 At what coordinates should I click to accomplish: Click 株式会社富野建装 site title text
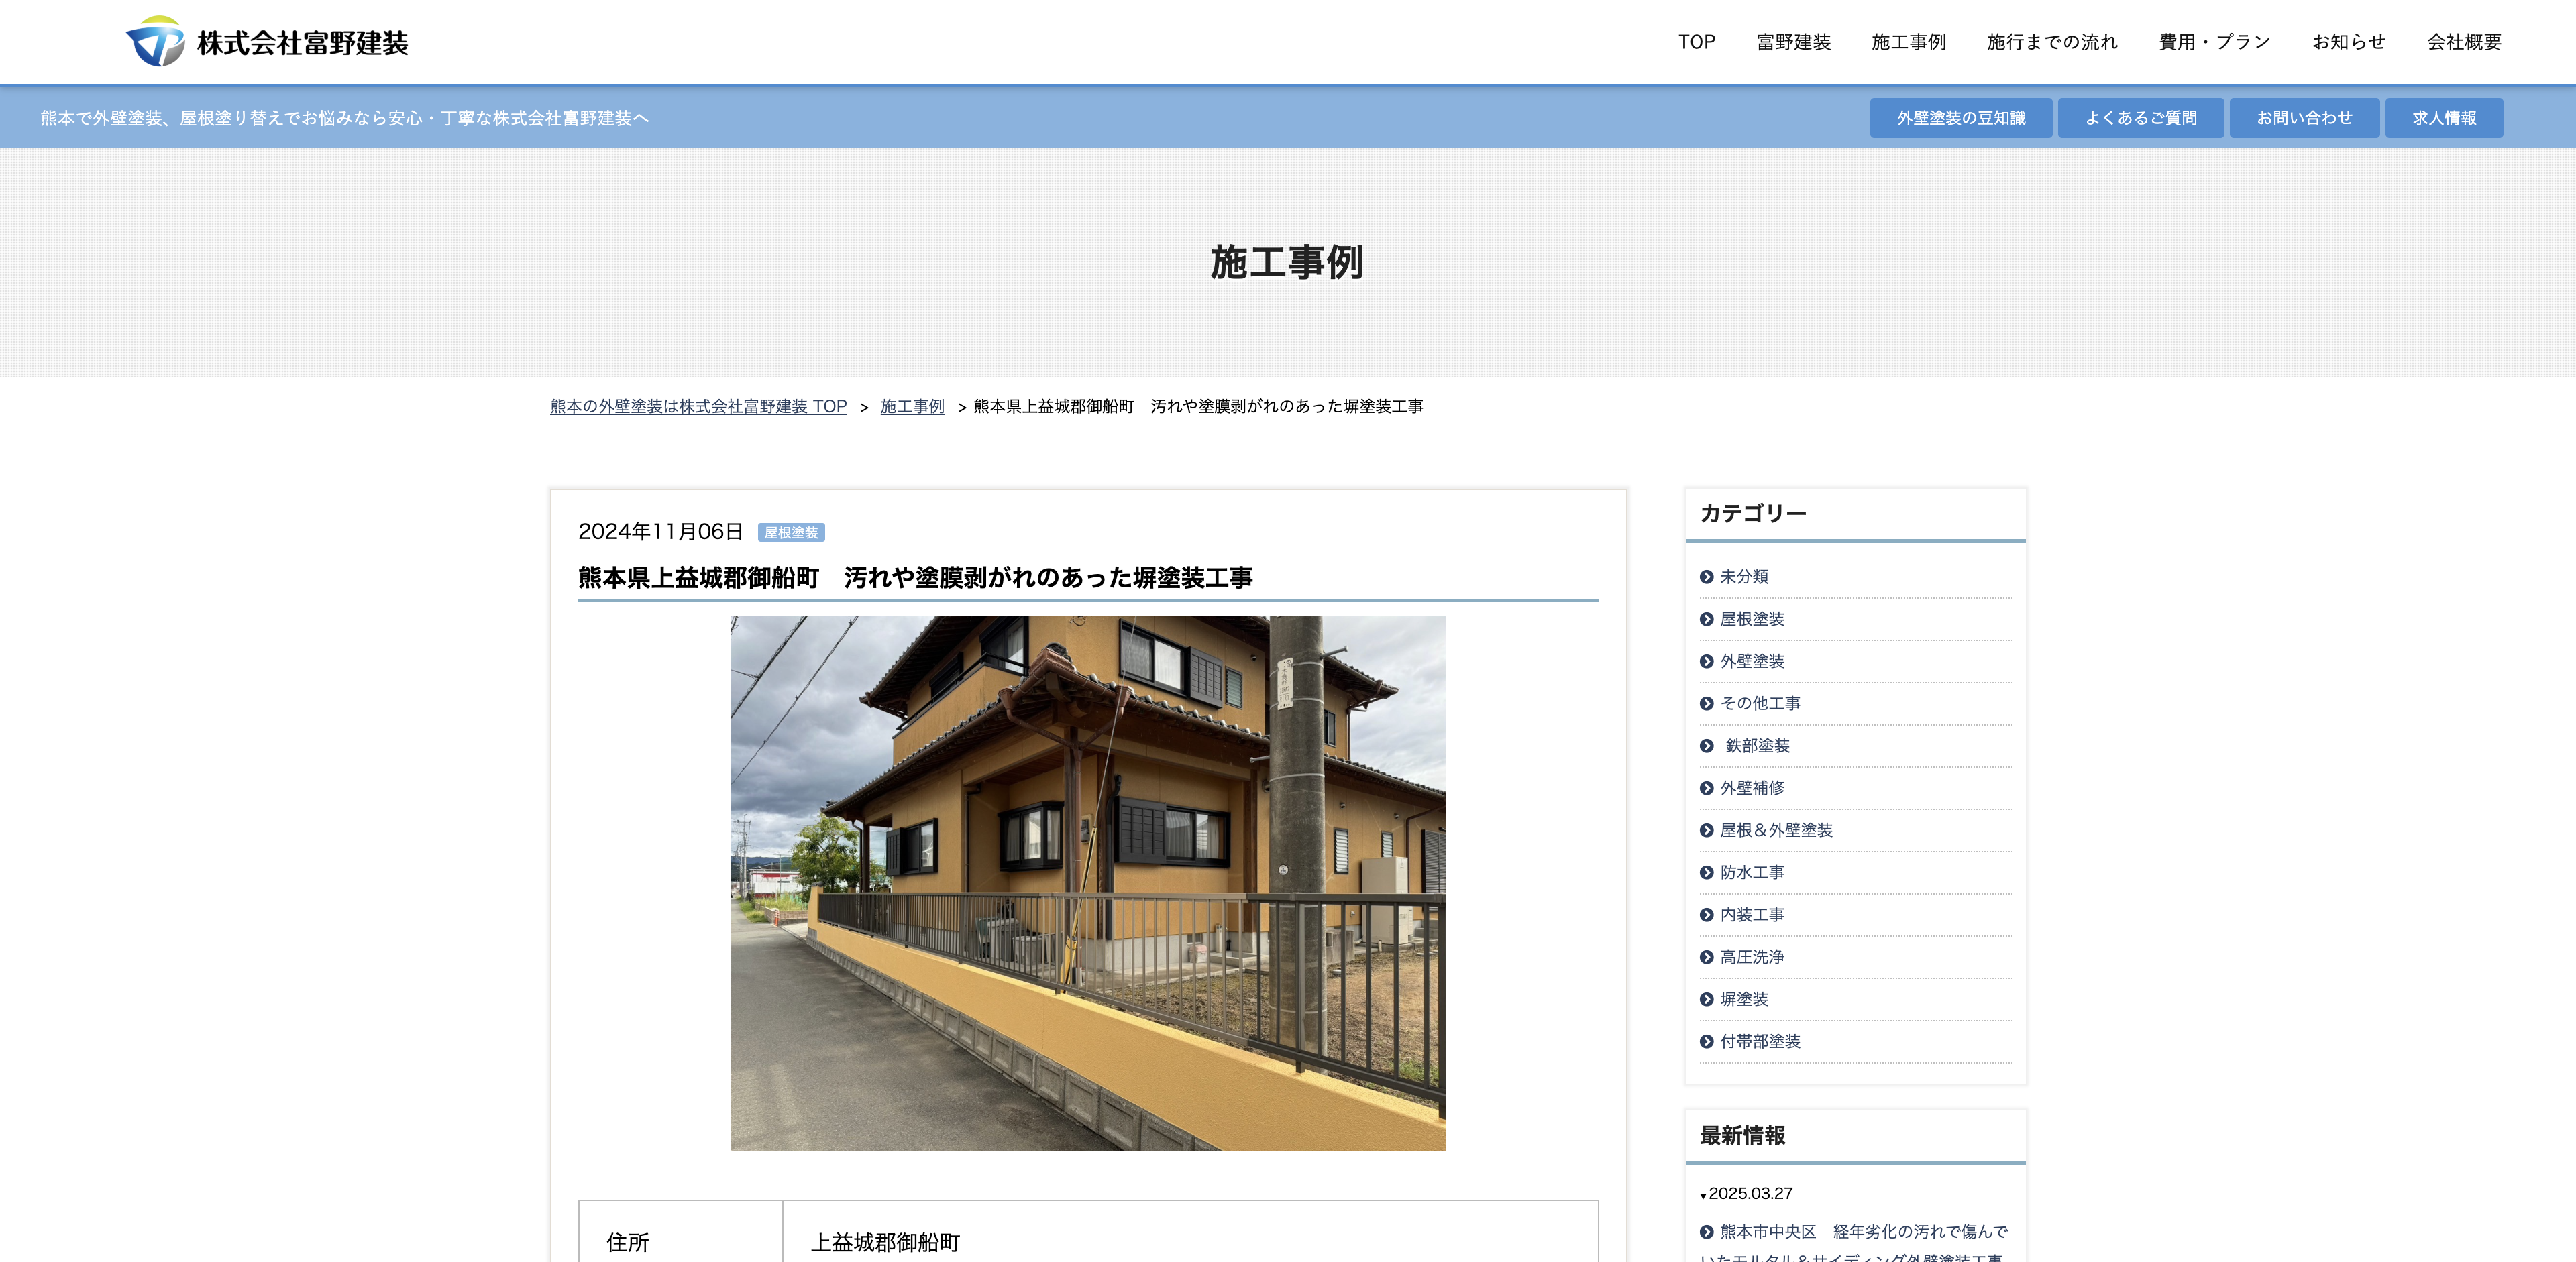click(302, 43)
